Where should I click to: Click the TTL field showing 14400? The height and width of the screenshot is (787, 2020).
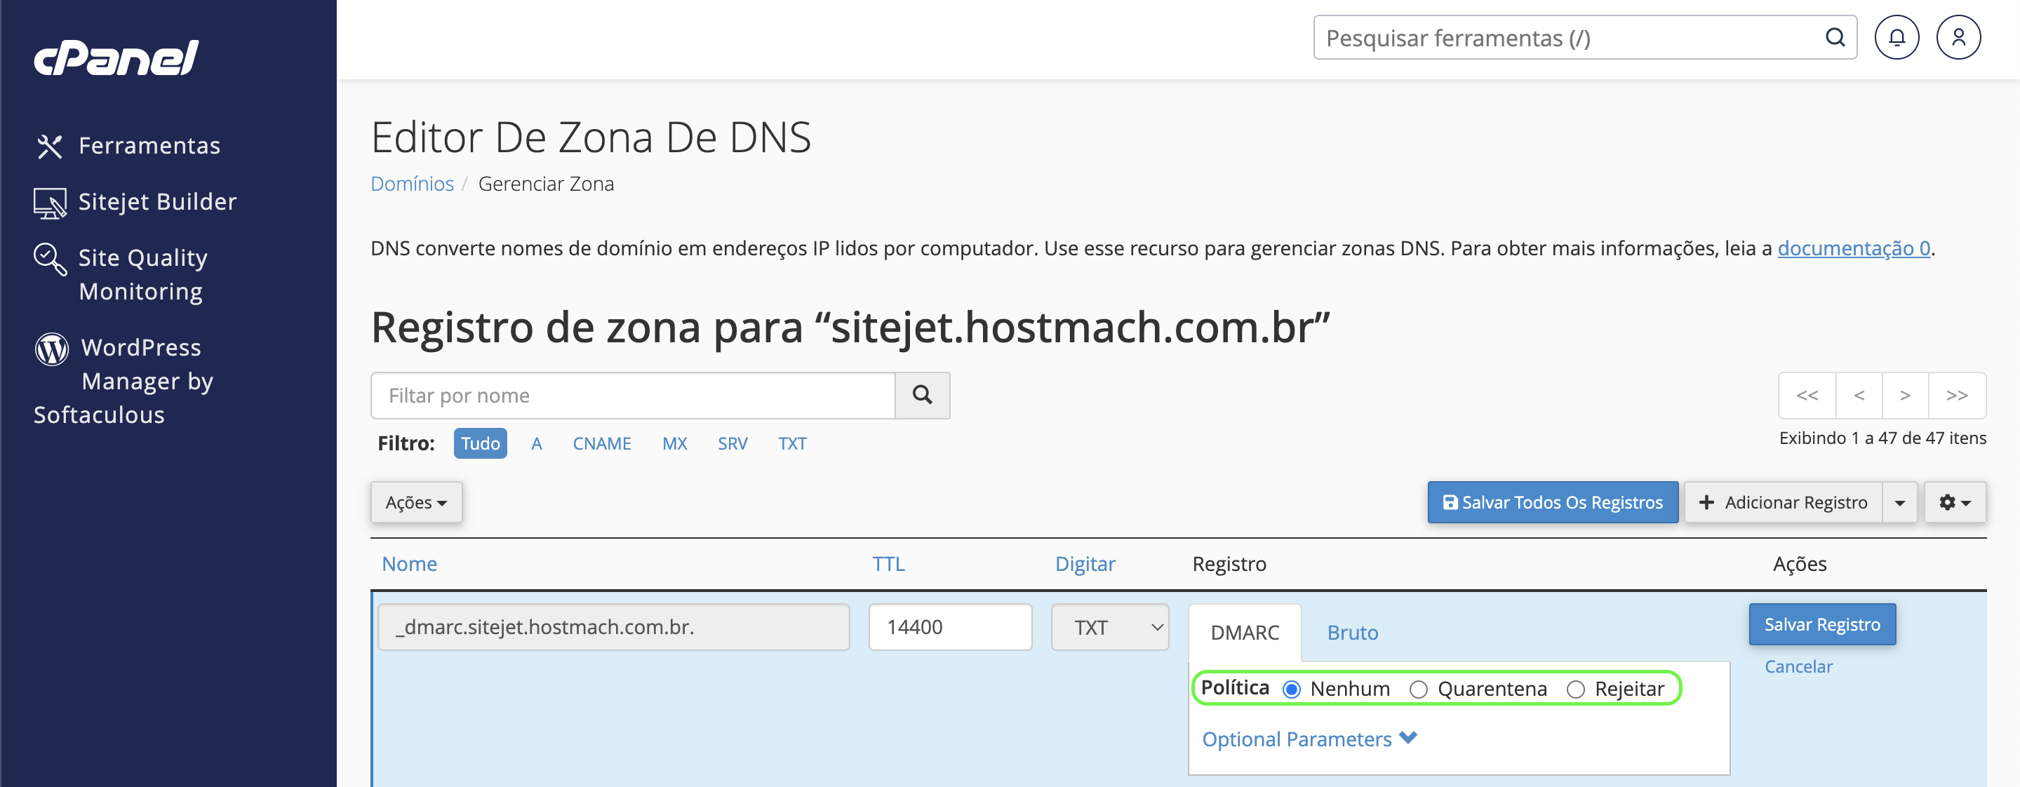coord(949,627)
